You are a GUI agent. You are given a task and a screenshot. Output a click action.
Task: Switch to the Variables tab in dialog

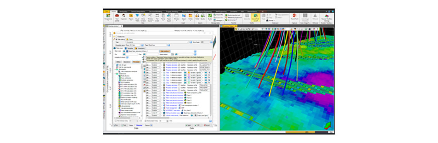point(129,48)
